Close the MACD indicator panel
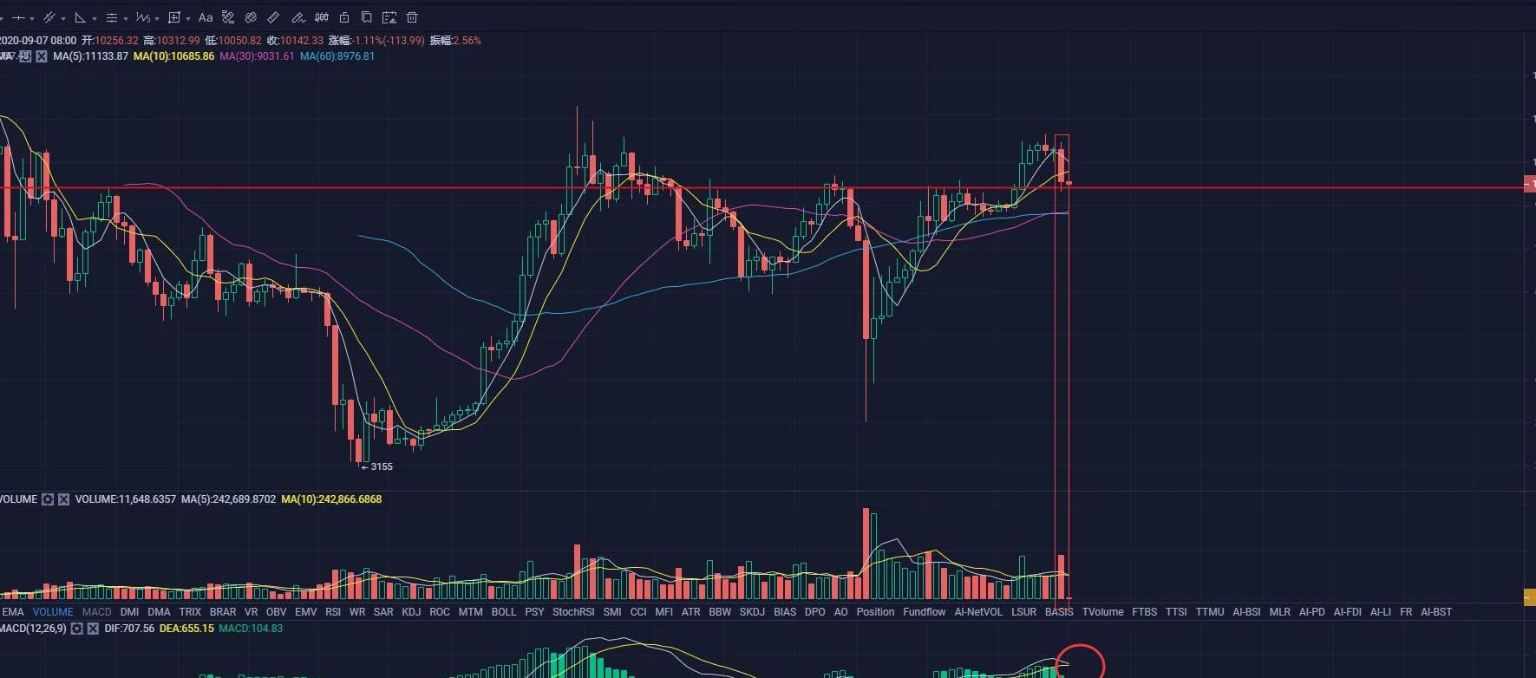1536x678 pixels. 93,629
